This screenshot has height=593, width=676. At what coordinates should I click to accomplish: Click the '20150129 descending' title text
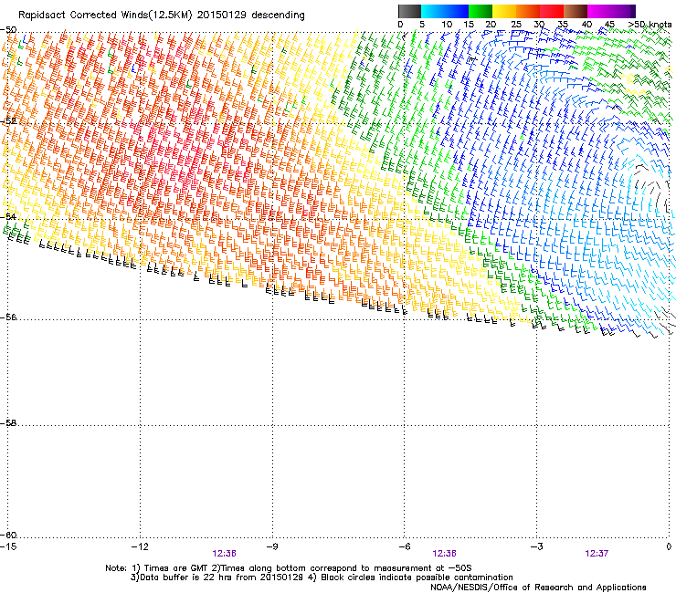pyautogui.click(x=251, y=16)
